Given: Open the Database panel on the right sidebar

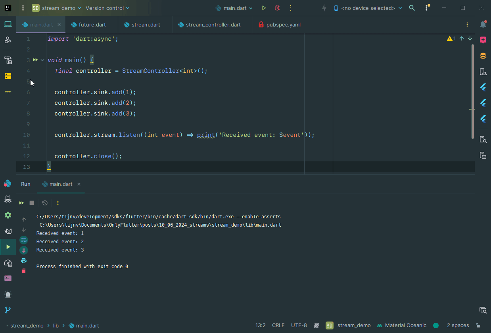Looking at the screenshot, I should 483,55.
